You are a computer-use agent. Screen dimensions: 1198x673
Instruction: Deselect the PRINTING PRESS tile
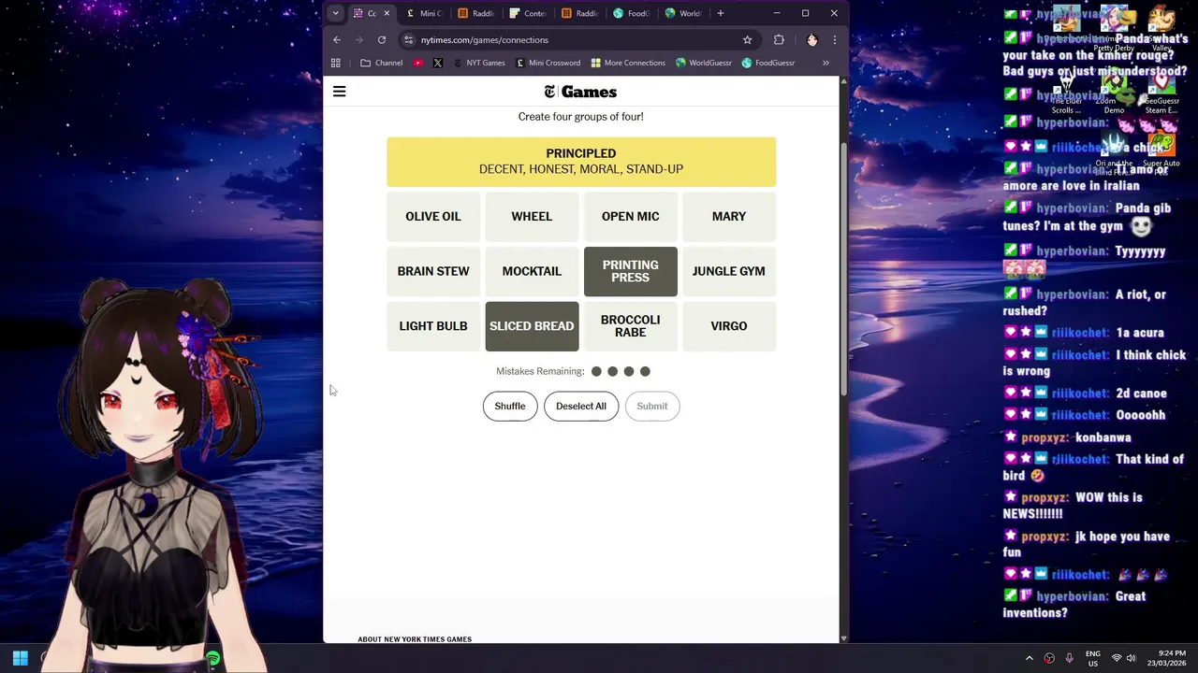(x=630, y=271)
